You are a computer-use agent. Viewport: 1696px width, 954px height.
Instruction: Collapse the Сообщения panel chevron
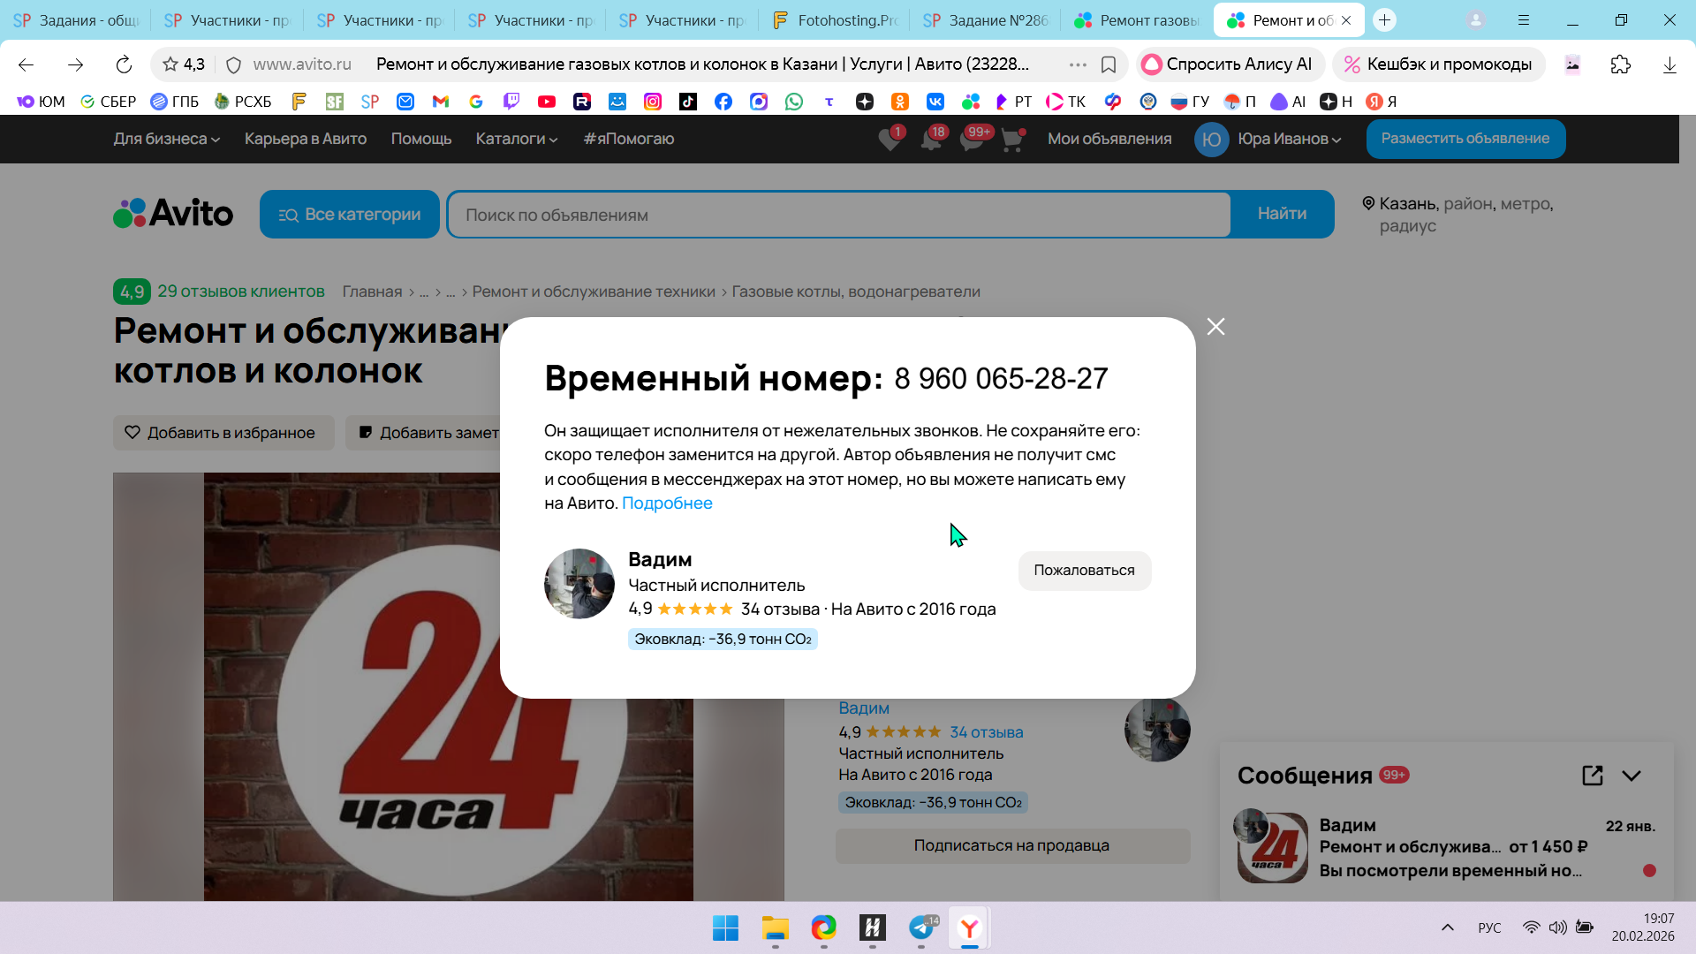(x=1632, y=776)
